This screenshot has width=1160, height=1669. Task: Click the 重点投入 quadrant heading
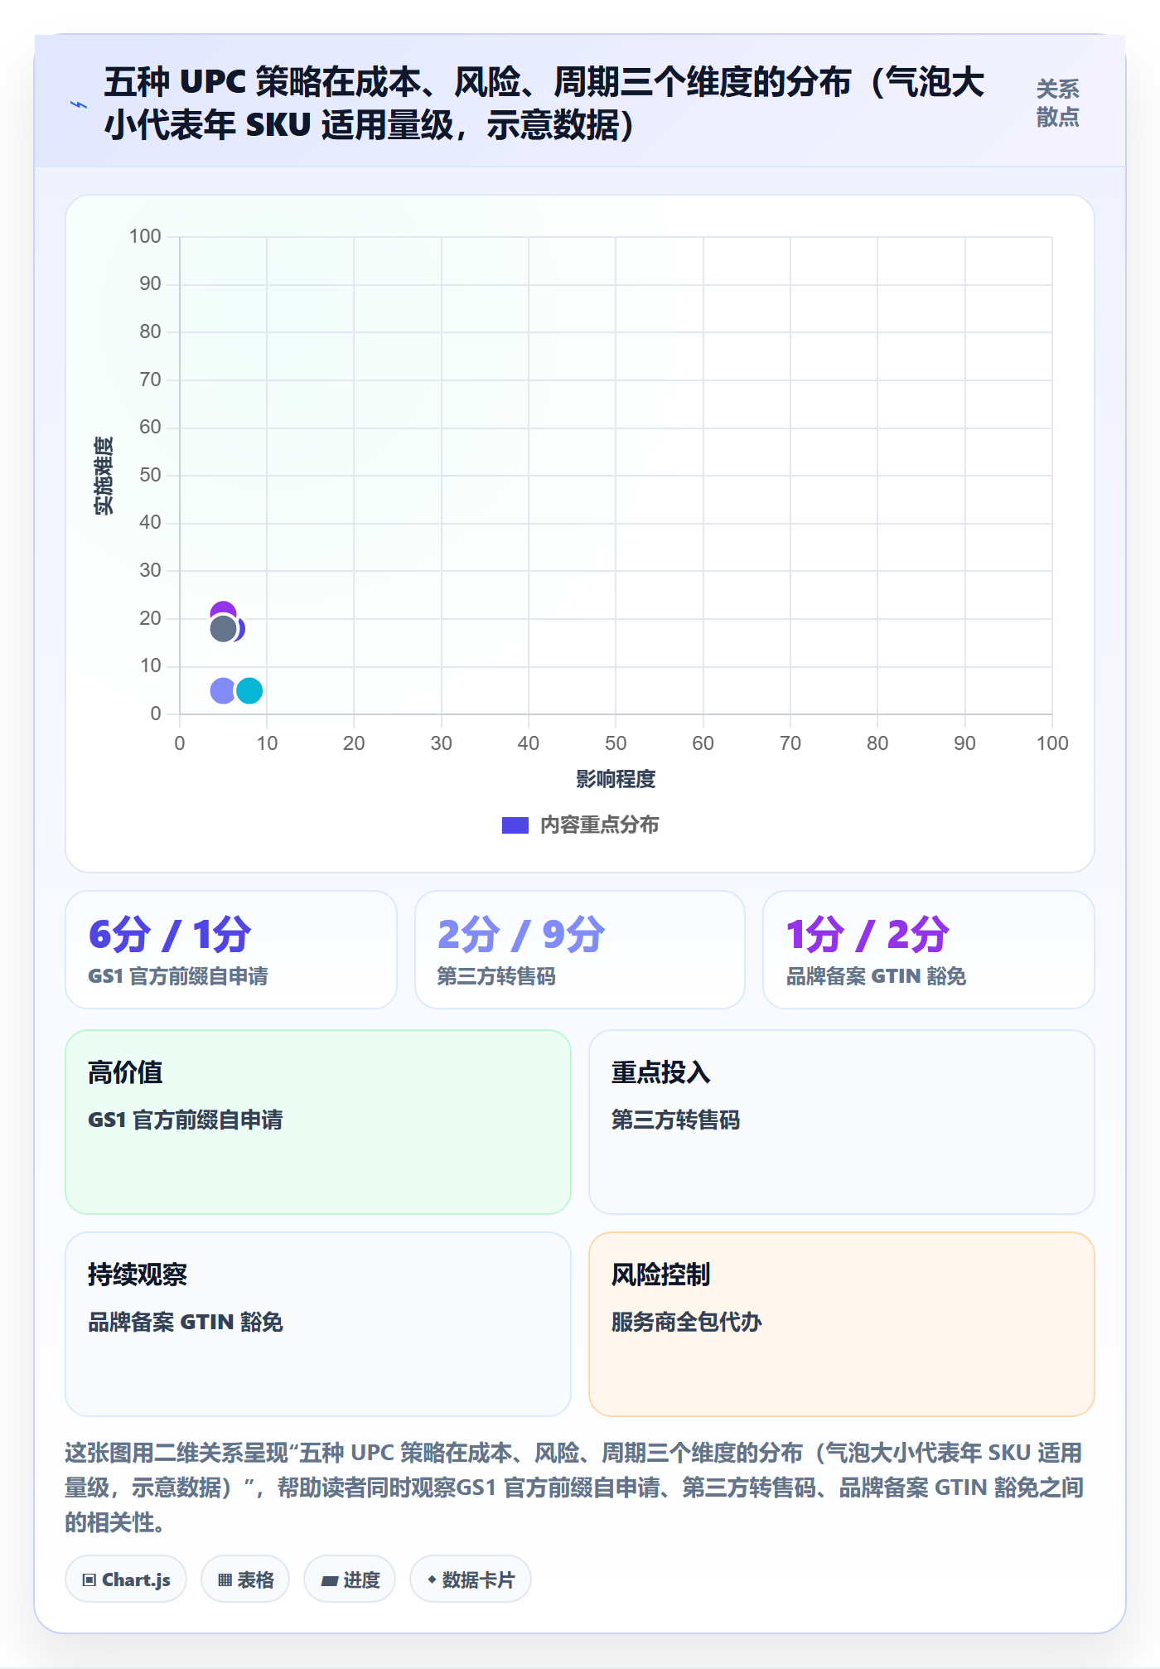661,1072
